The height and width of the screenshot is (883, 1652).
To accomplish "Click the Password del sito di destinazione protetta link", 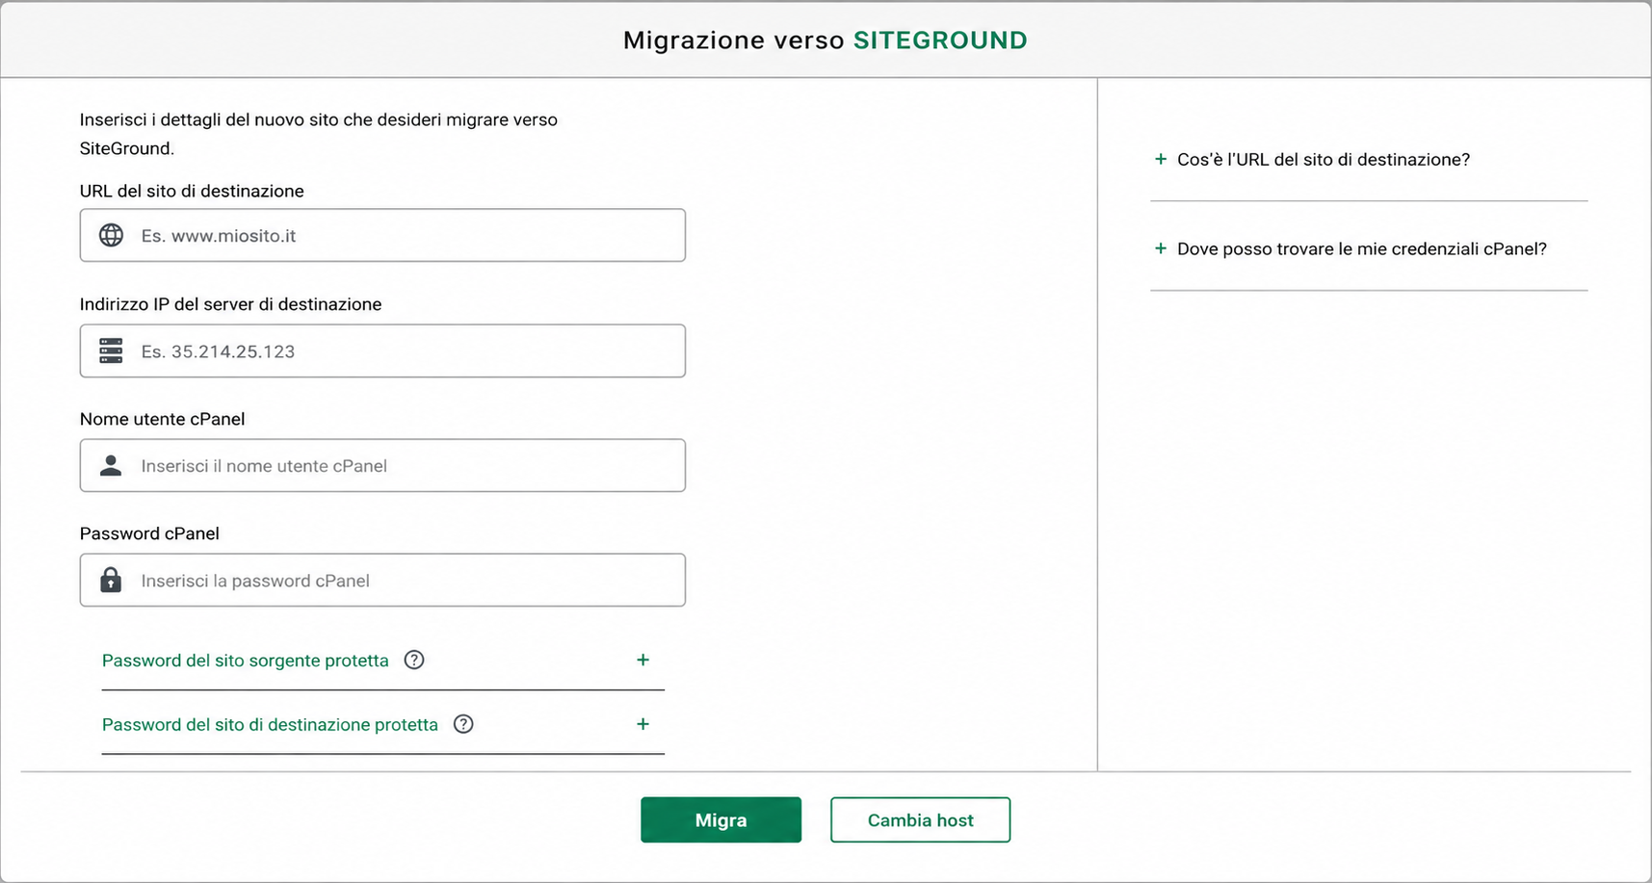I will pyautogui.click(x=270, y=725).
